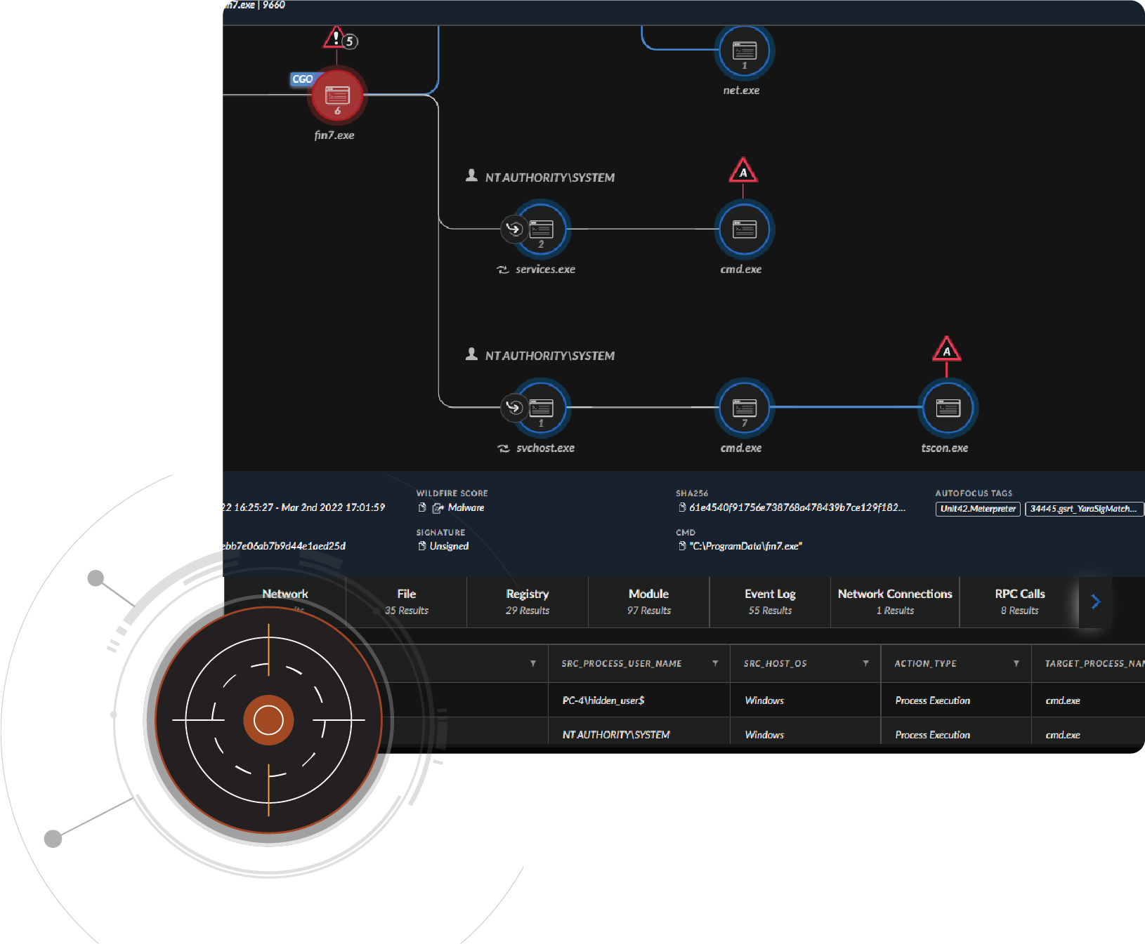Click the CGO badge on fin7.exe
Viewport: 1145px width, 944px height.
[x=303, y=79]
